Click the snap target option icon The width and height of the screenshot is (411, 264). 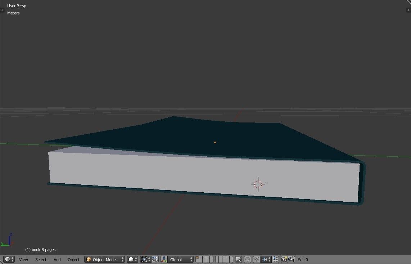(275, 259)
